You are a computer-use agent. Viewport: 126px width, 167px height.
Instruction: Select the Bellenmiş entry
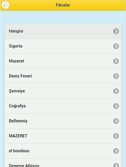pyautogui.click(x=63, y=121)
